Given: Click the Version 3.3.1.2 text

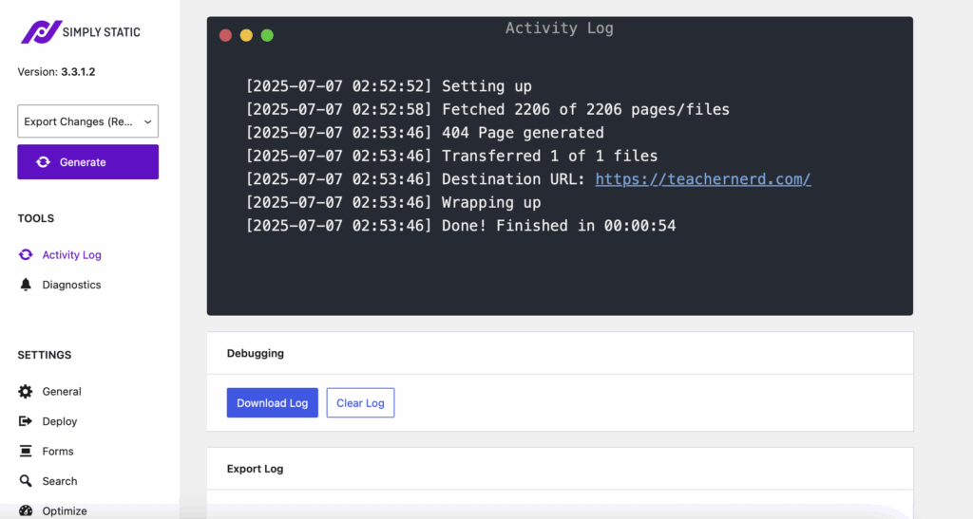Looking at the screenshot, I should pos(56,72).
